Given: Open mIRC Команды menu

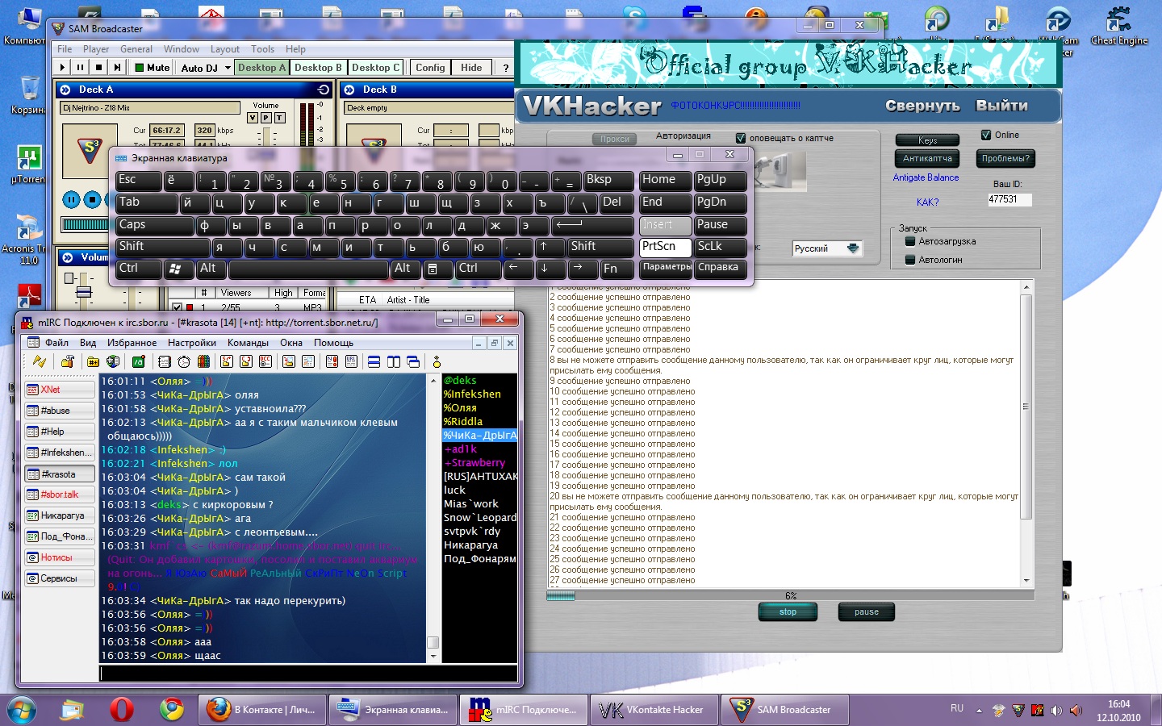Looking at the screenshot, I should [x=248, y=343].
